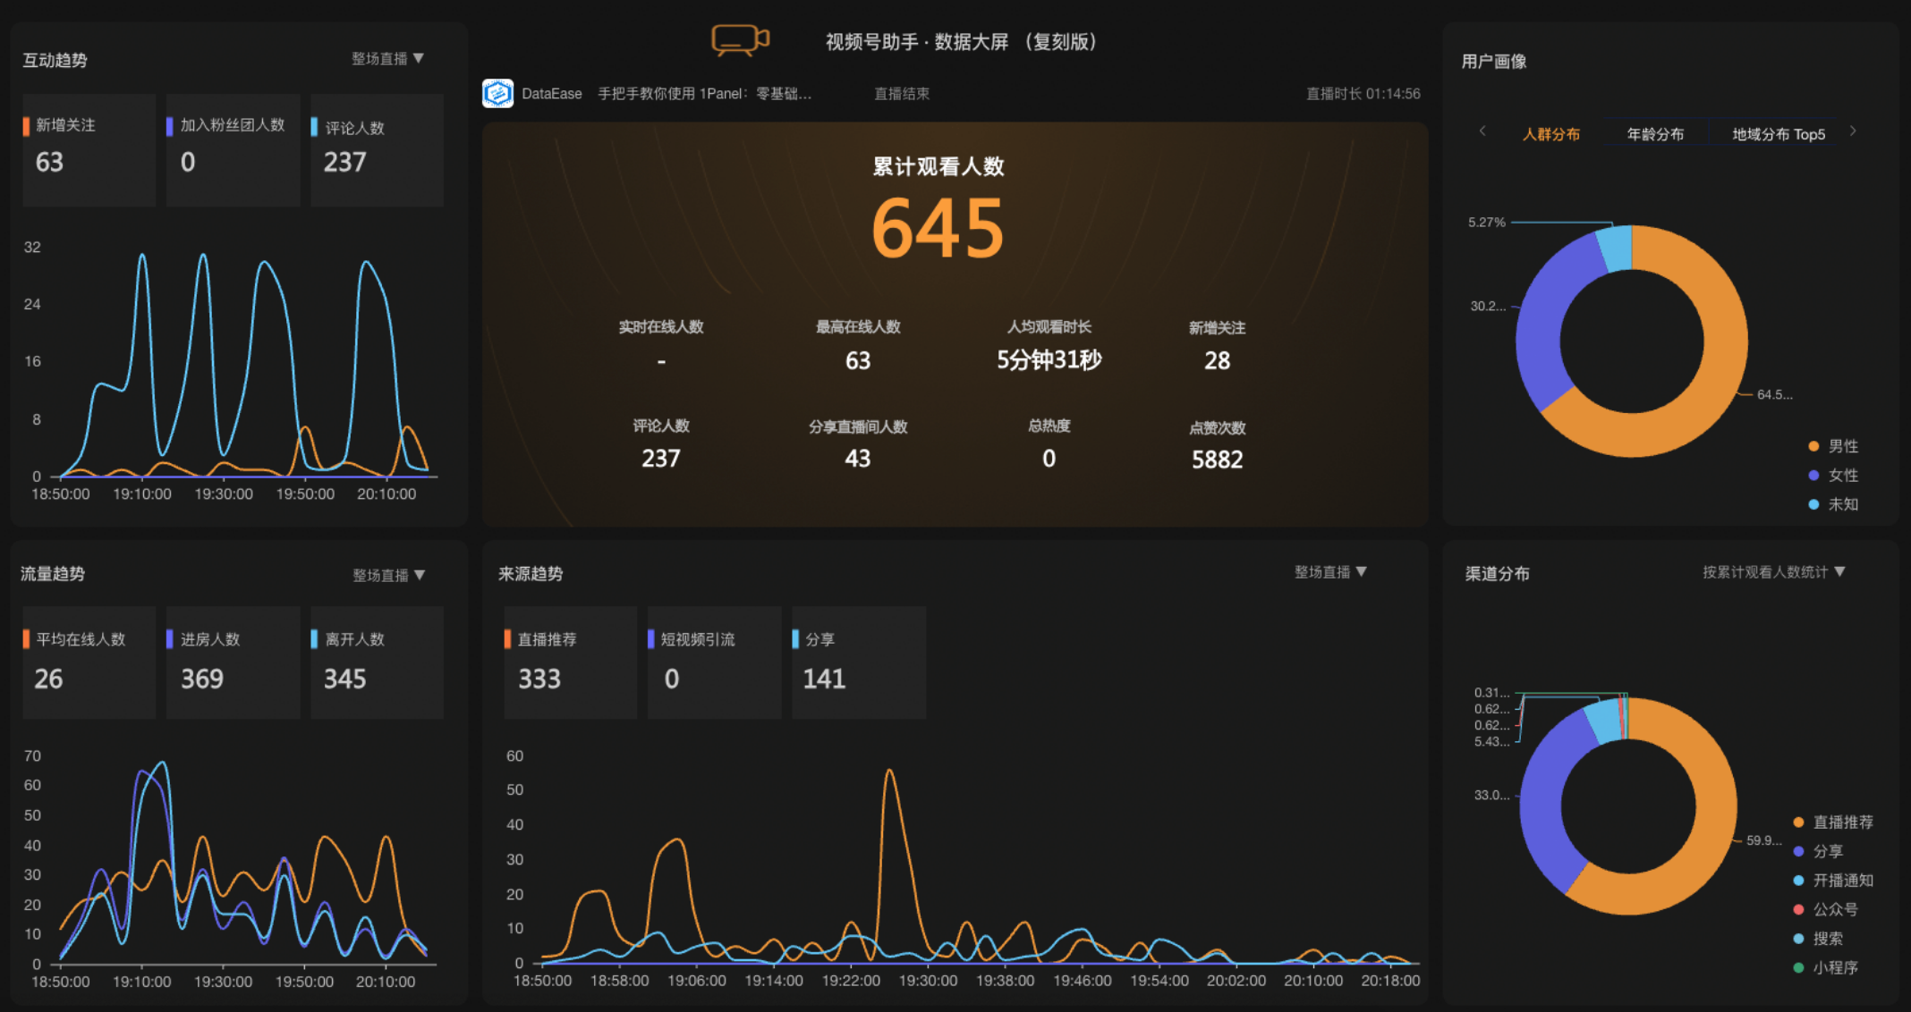Click the DataEase blue hexagon logo
This screenshot has width=1911, height=1012.
(x=497, y=93)
